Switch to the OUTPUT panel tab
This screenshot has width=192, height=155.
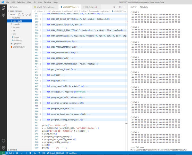click(x=133, y=7)
